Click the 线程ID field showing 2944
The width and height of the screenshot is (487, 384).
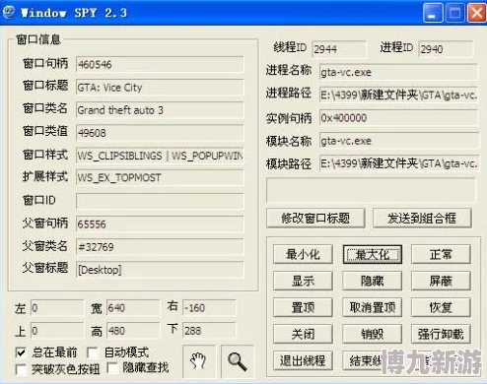[339, 49]
